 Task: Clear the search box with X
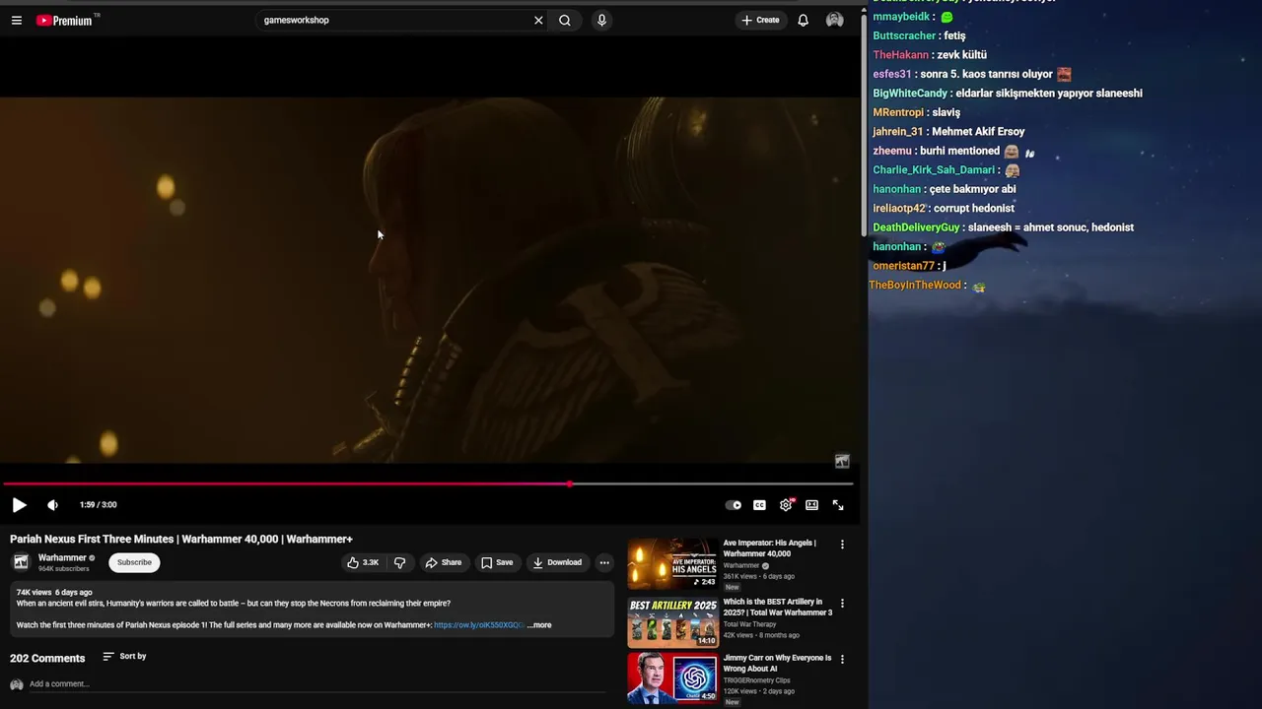click(x=538, y=20)
